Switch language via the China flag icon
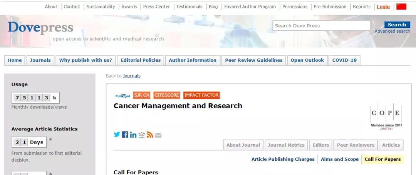Screen dimensions: 416x175 point(401,7)
